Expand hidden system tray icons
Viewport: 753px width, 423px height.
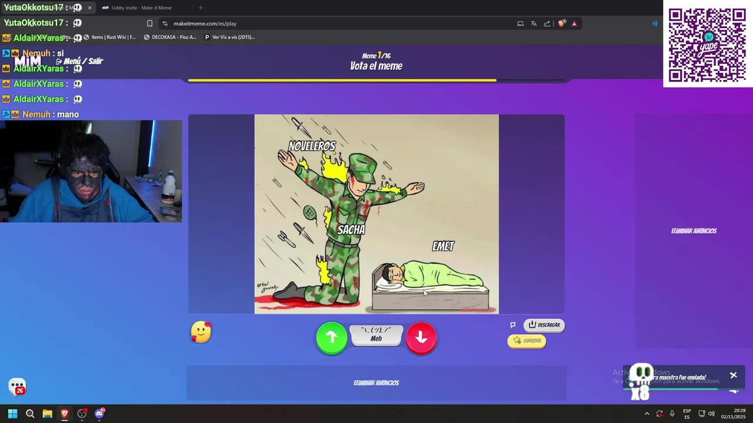(x=647, y=414)
